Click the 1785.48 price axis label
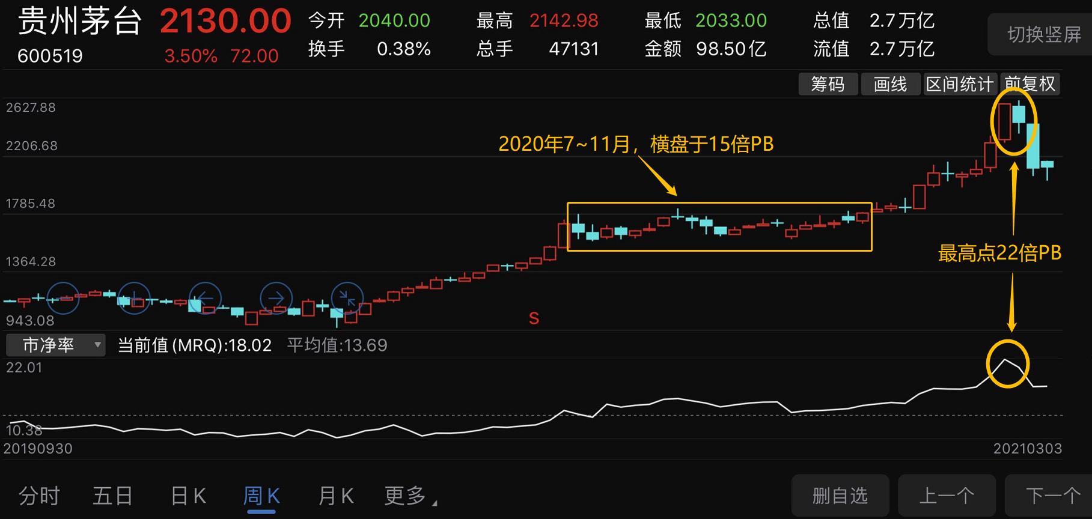This screenshot has height=519, width=1092. [x=30, y=204]
